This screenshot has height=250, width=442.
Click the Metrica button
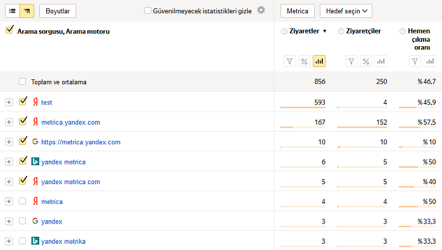298,11
